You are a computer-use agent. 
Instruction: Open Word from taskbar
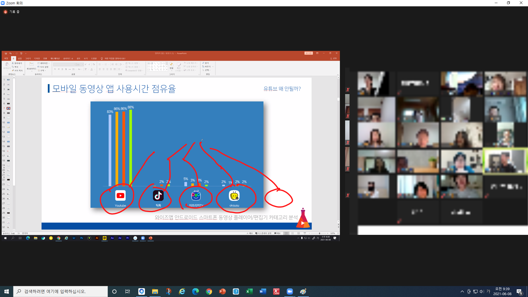263,291
